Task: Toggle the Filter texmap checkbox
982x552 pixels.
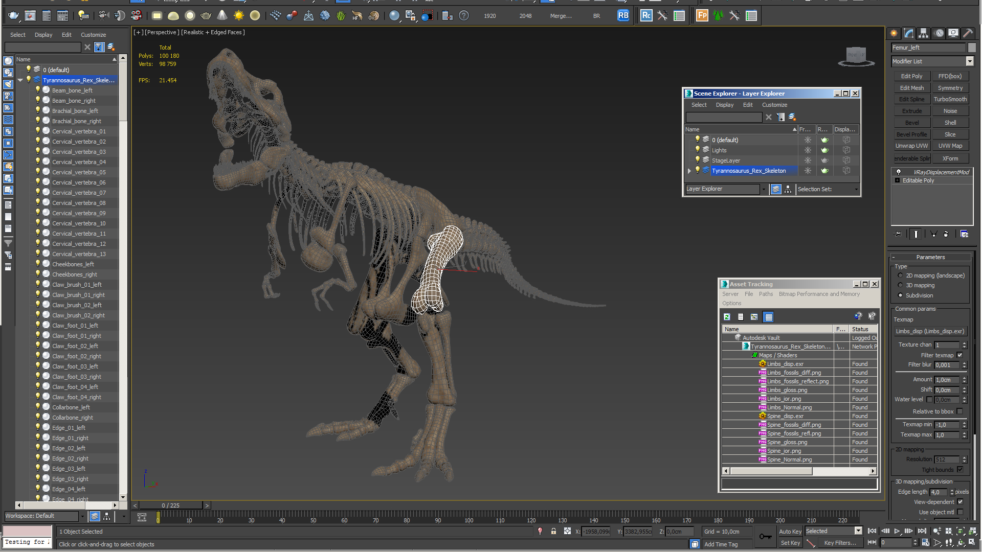Action: [x=960, y=355]
